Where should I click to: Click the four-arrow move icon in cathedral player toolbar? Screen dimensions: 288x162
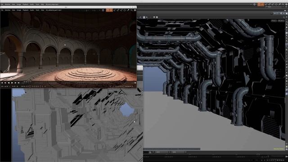(125, 10)
